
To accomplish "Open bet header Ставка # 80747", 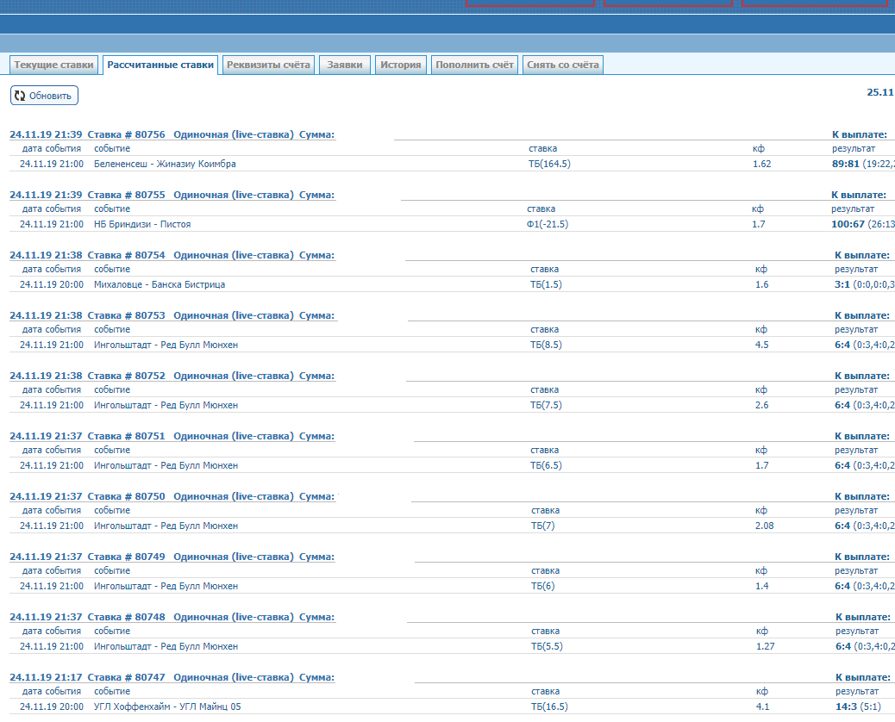I will pyautogui.click(x=126, y=677).
